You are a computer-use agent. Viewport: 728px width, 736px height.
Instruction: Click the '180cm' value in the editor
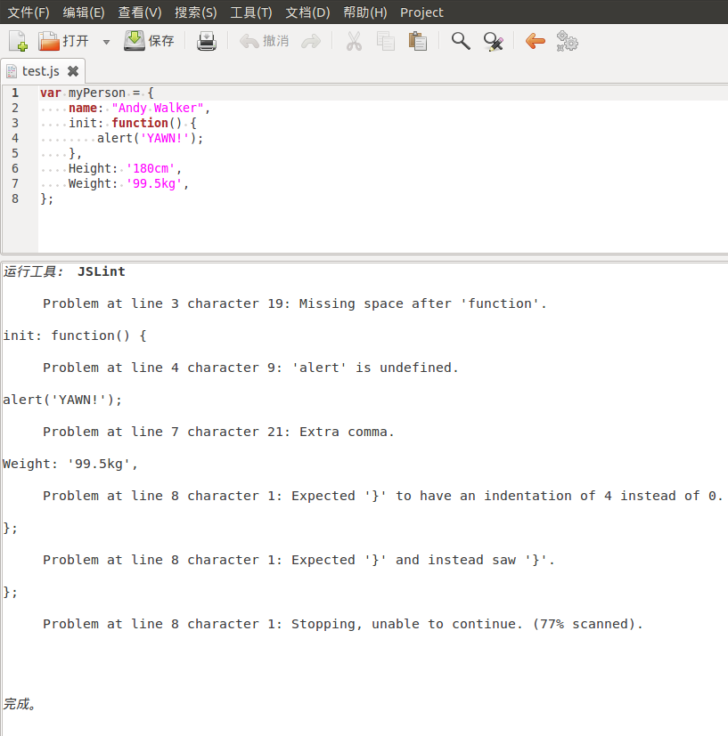coord(151,168)
